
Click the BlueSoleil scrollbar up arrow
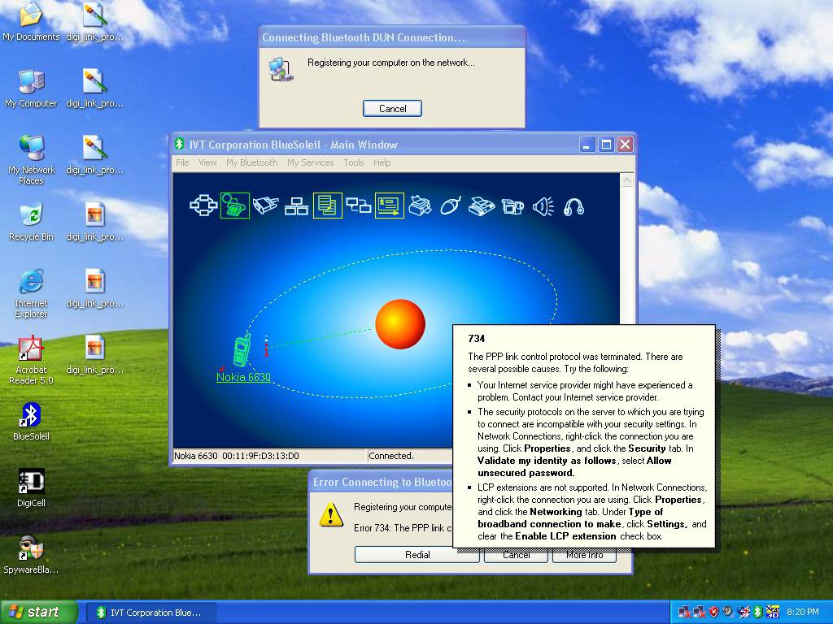click(627, 180)
